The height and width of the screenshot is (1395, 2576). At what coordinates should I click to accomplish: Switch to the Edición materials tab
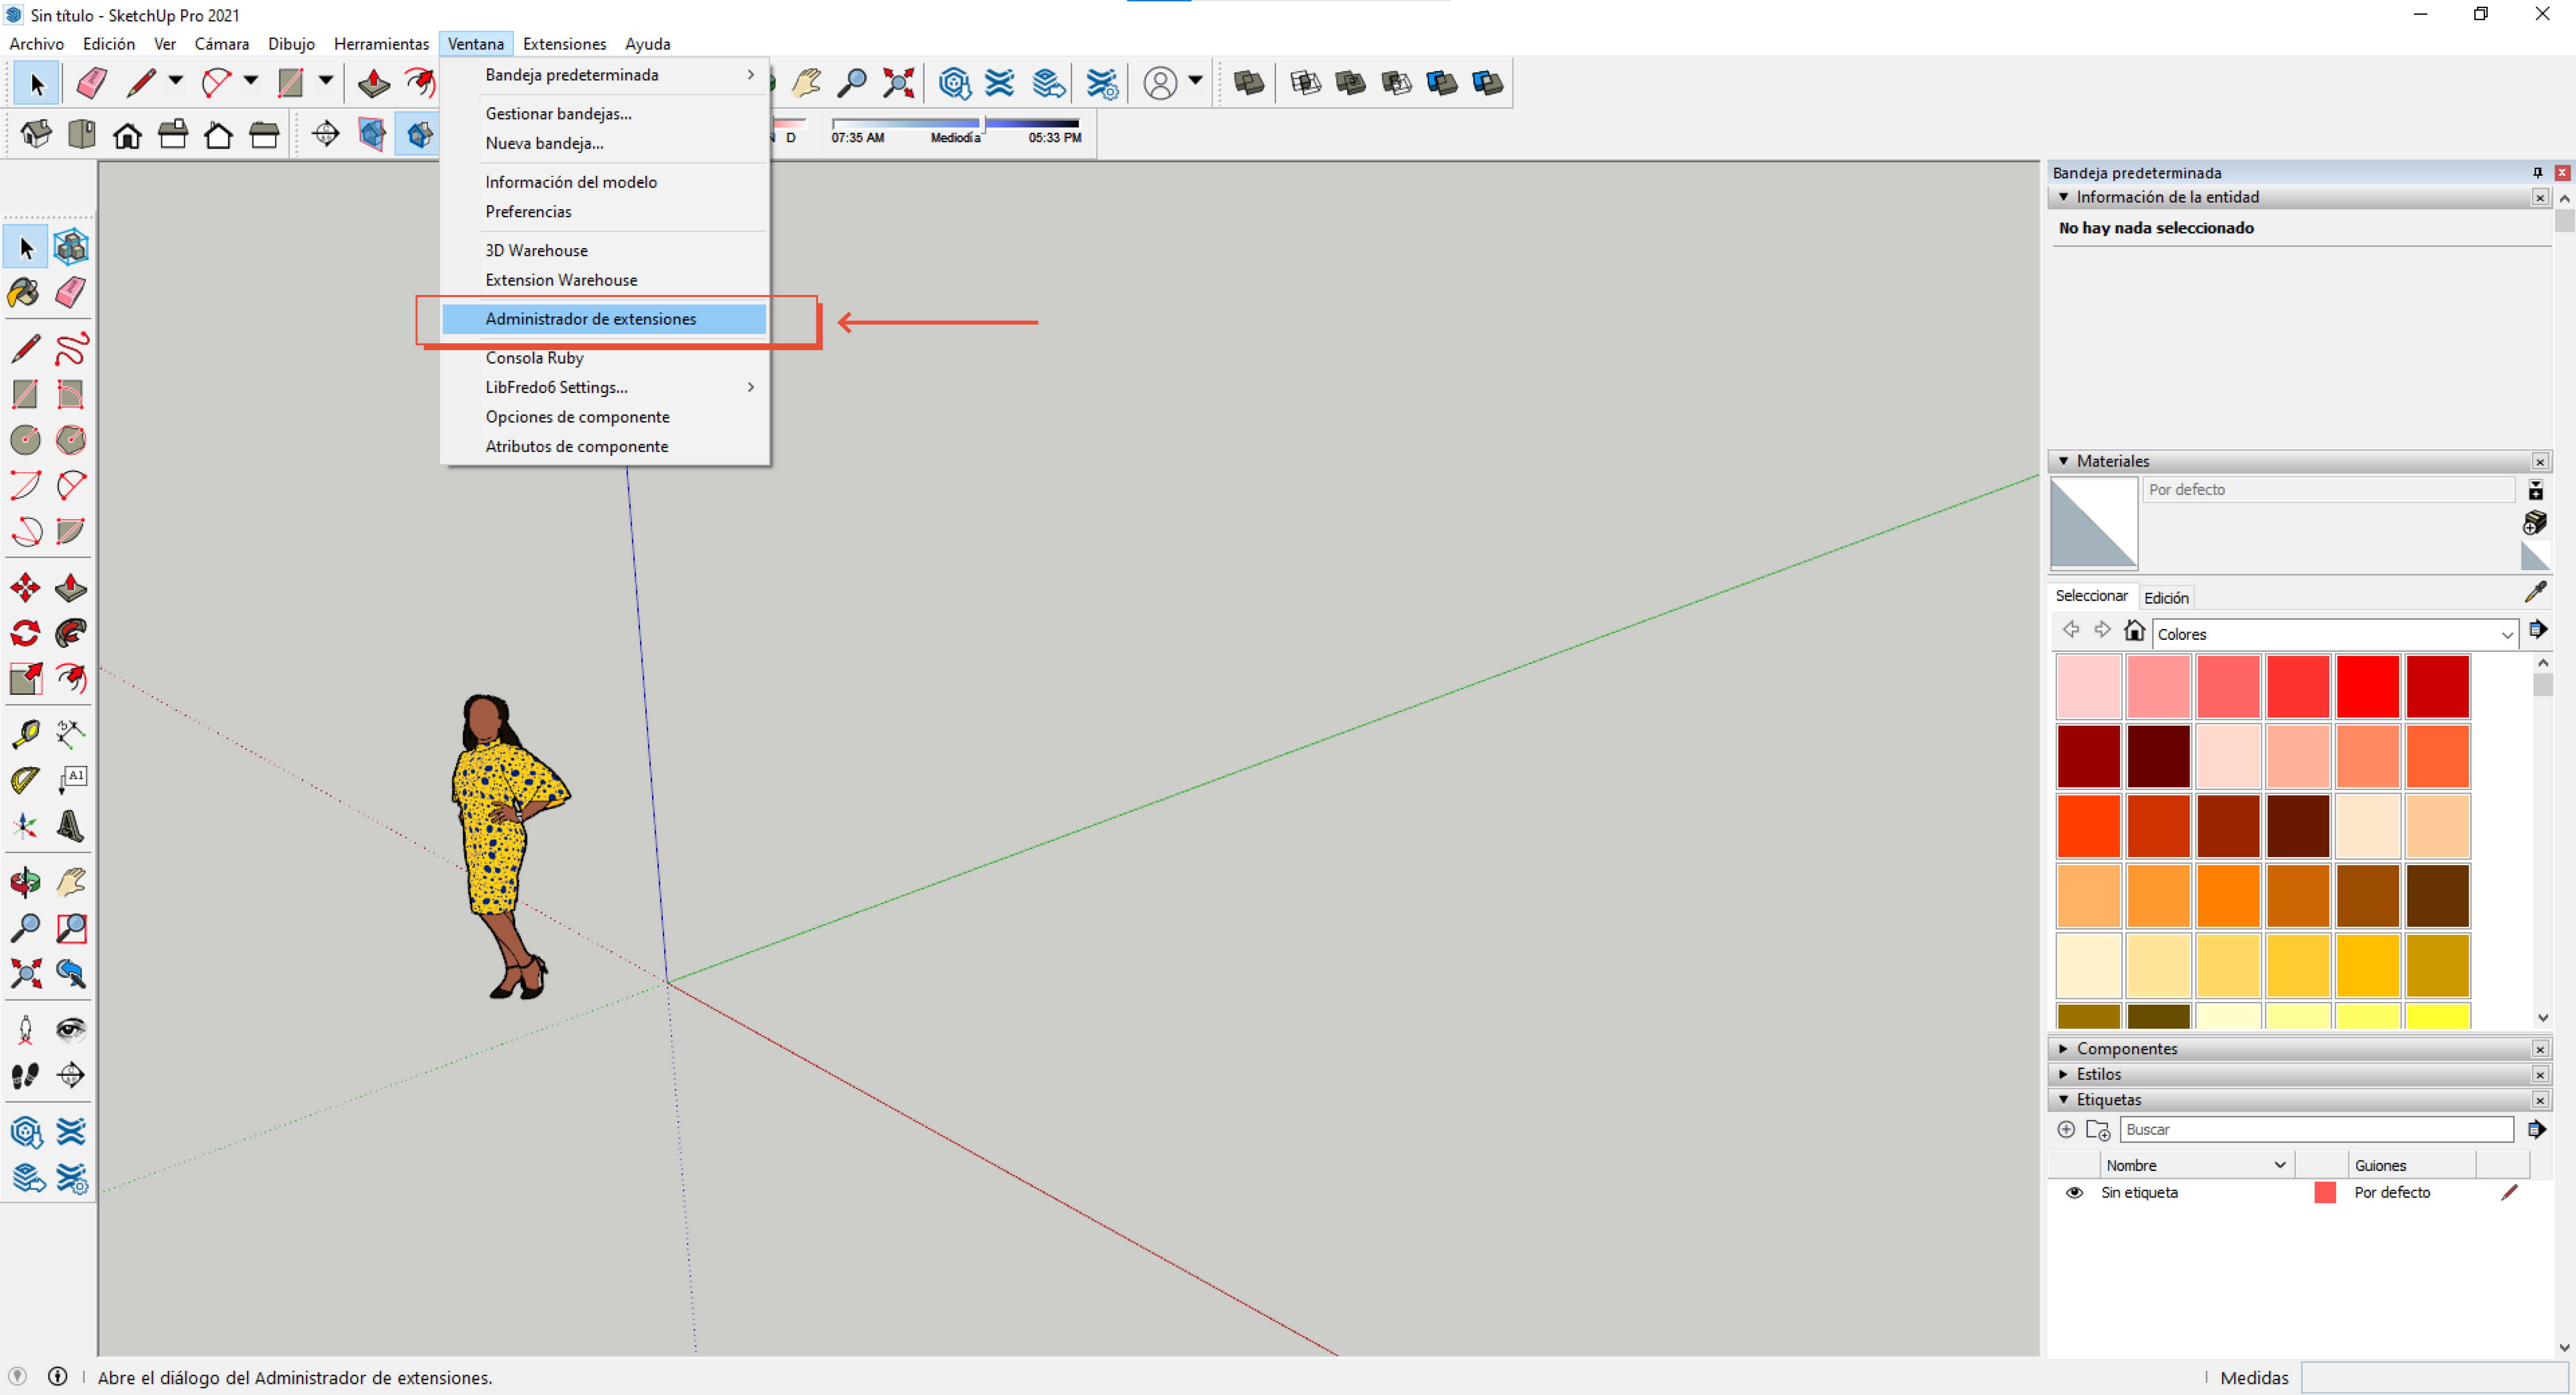[x=2166, y=597]
